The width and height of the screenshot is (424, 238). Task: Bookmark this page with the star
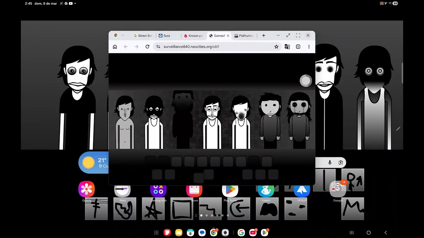tap(276, 47)
